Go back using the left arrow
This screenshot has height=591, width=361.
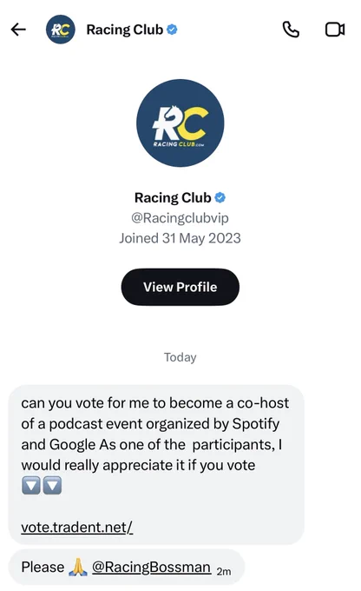18,30
